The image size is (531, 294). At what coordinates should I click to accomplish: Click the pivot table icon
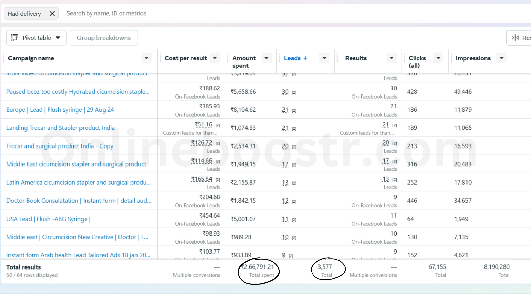[14, 38]
